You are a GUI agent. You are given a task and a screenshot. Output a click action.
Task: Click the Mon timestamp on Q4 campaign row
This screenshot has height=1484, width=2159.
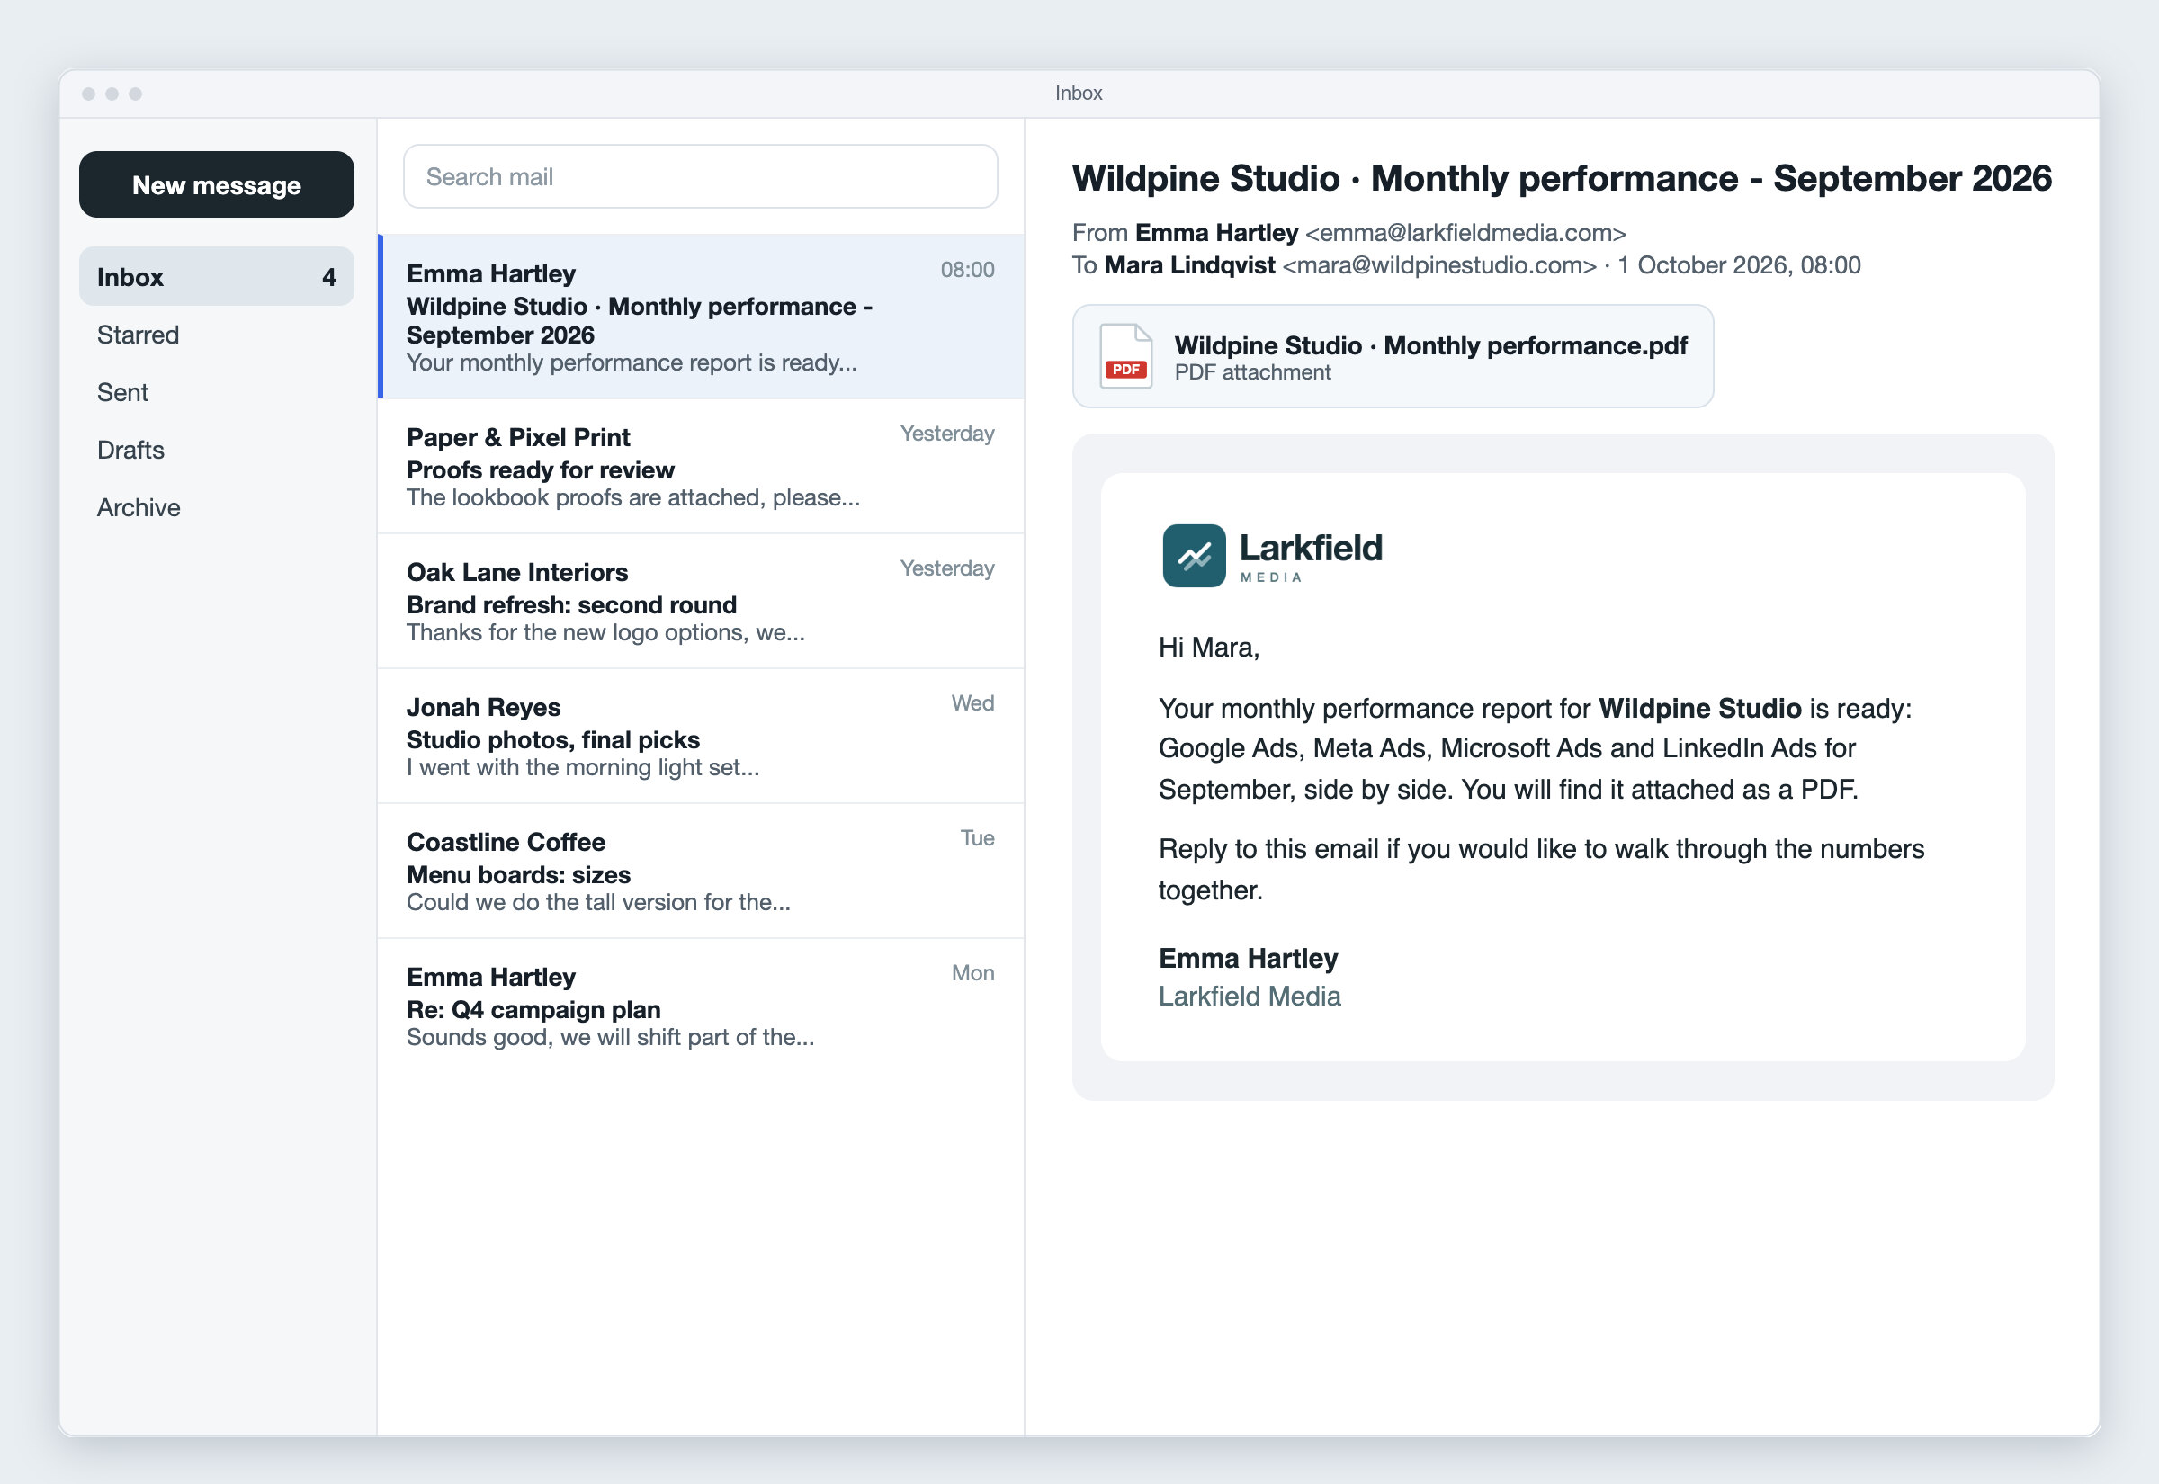972,972
